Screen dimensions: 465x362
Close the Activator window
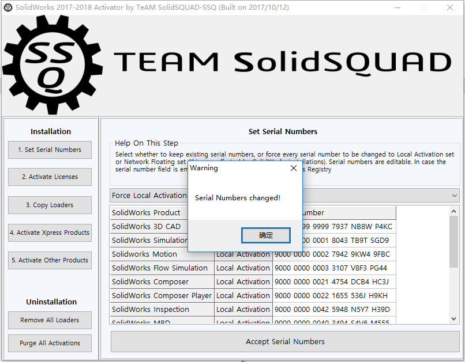tap(450, 7)
